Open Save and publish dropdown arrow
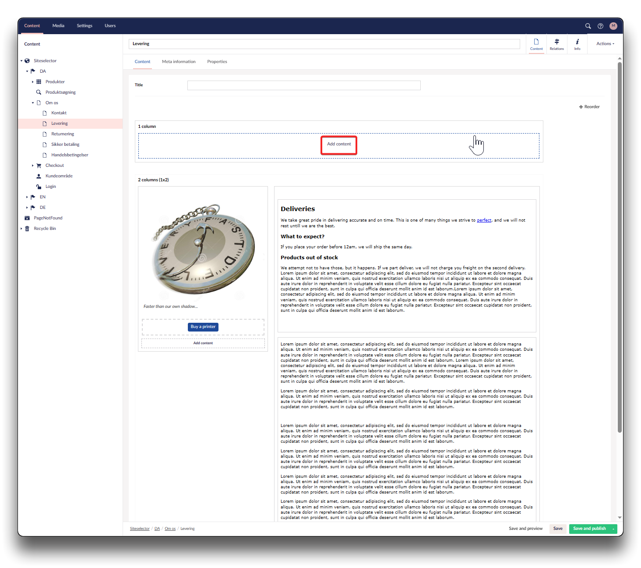 (613, 529)
